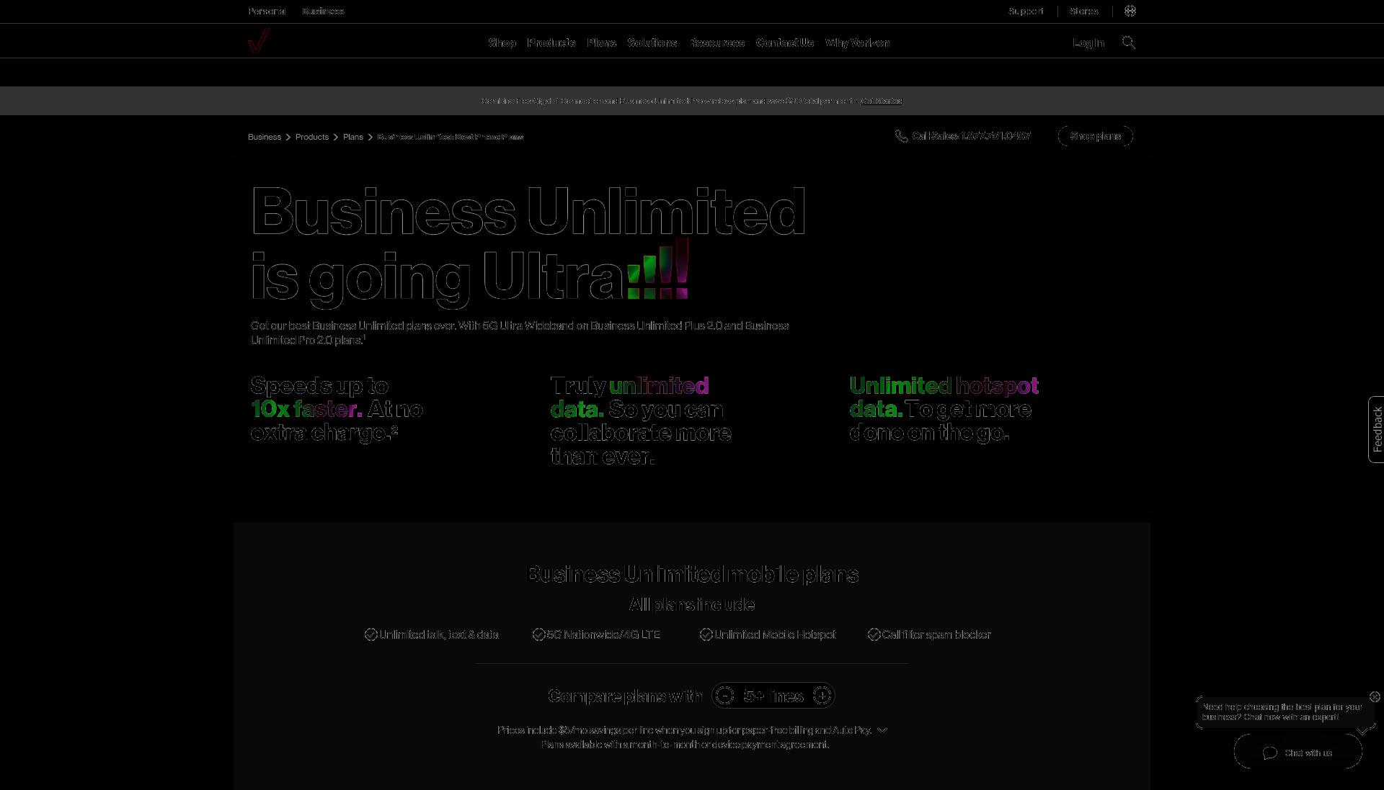Viewport: 1384px width, 790px height.
Task: Click the 'Business Unlimited mobile plans' heading
Action: (692, 574)
